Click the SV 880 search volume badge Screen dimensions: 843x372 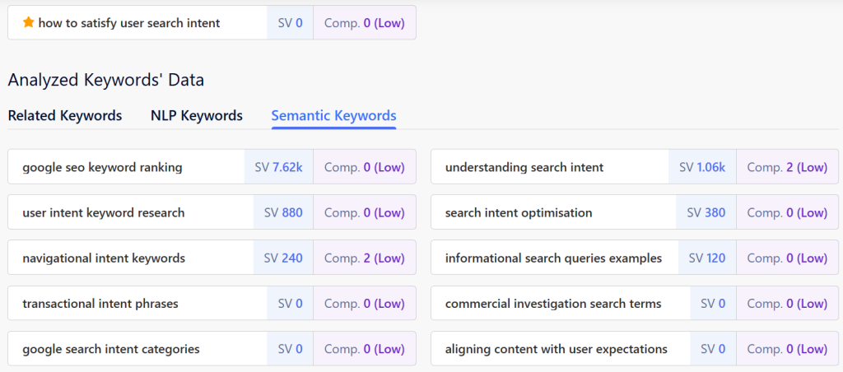283,213
